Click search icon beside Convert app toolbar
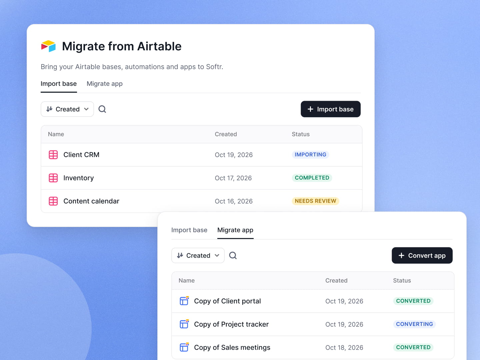480x360 pixels. point(233,255)
